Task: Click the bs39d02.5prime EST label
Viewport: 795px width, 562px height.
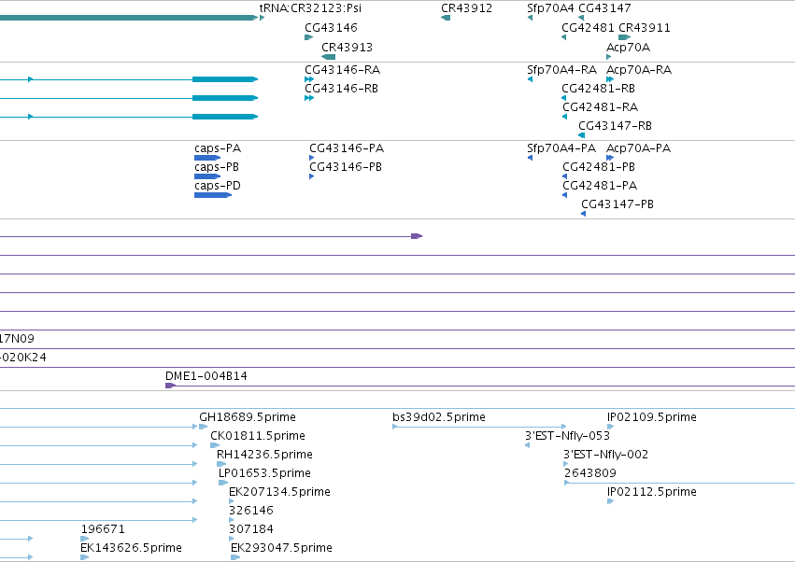Action: pos(438,417)
